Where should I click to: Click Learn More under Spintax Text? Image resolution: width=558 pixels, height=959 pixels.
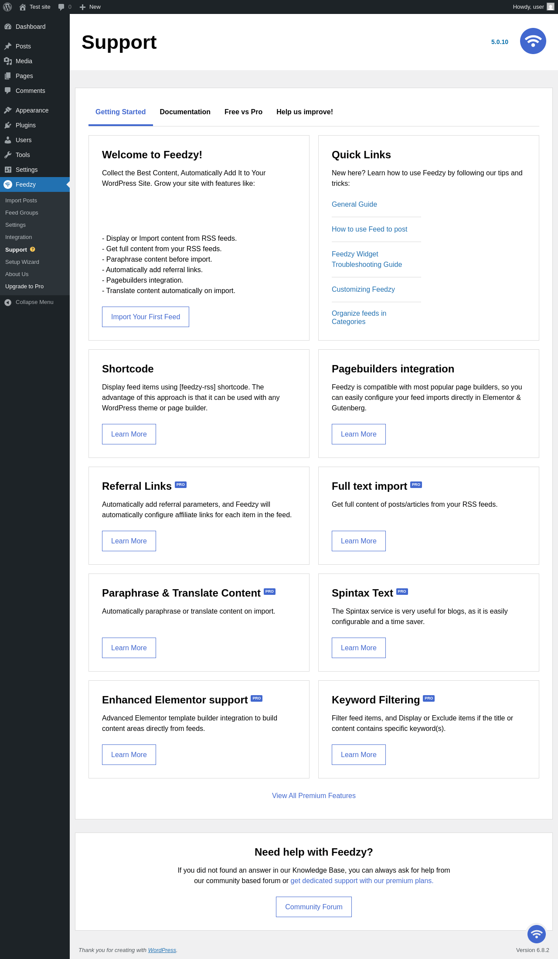point(359,648)
